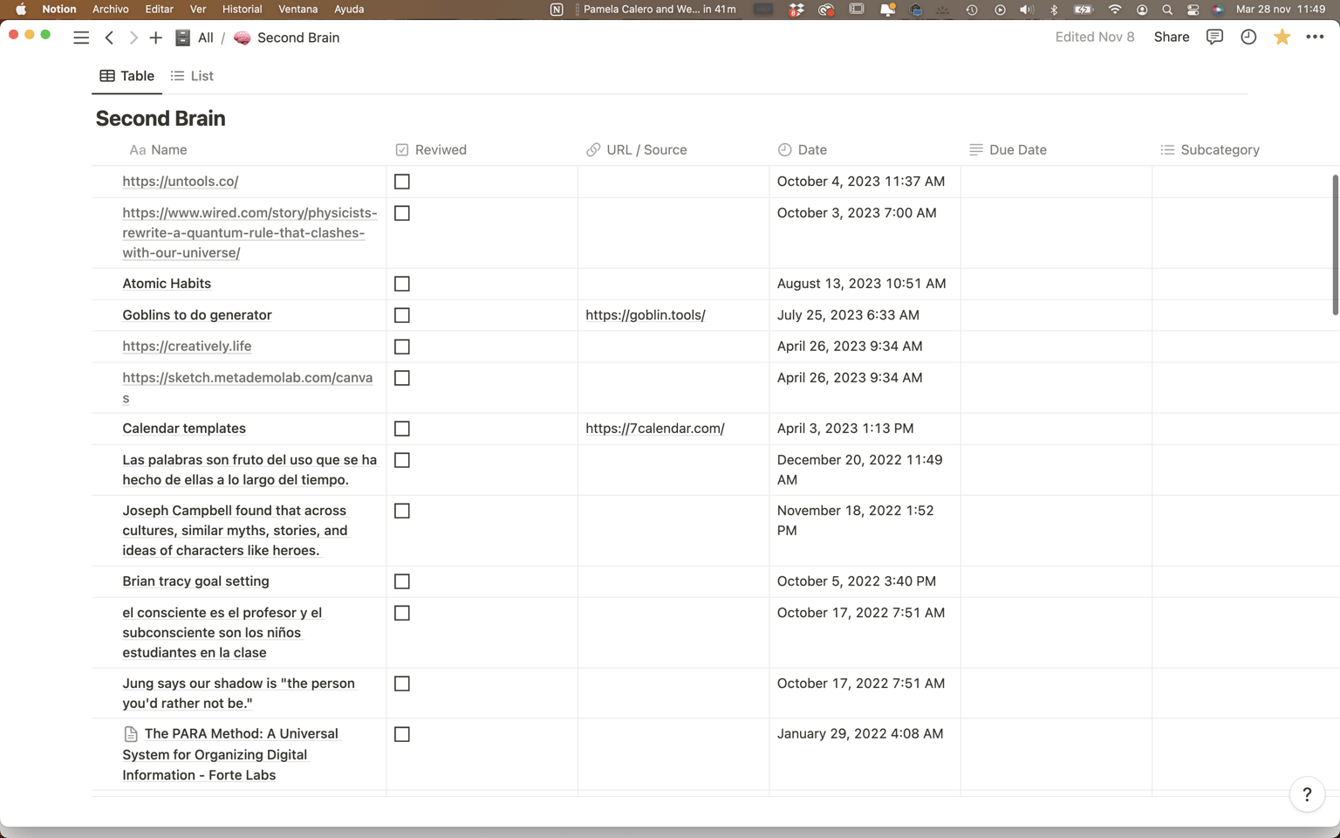Click the Dropbox icon in menu bar
The height and width of the screenshot is (838, 1340).
click(796, 9)
